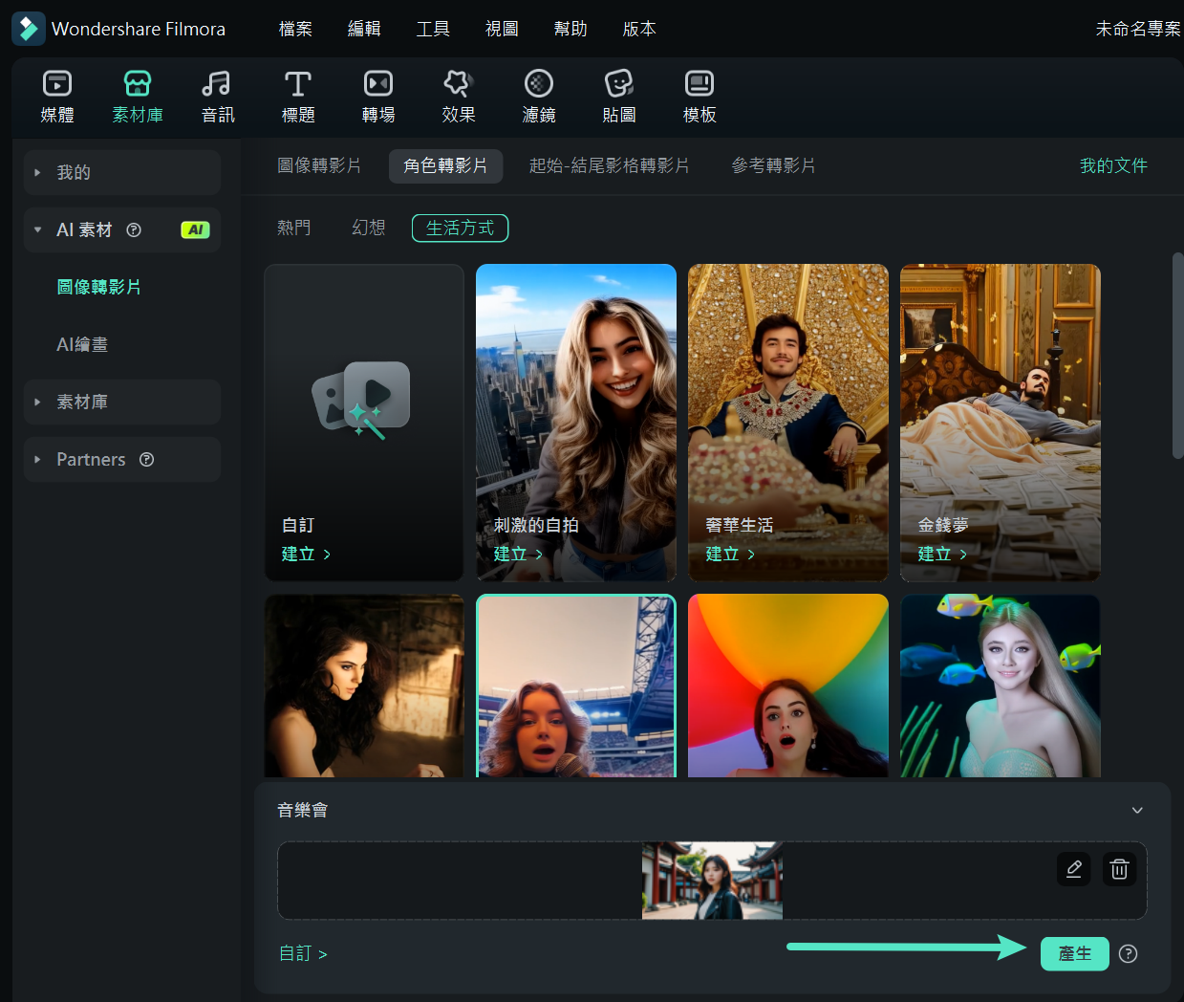Open the 編輯 menu
The height and width of the screenshot is (1002, 1184).
pos(364,29)
